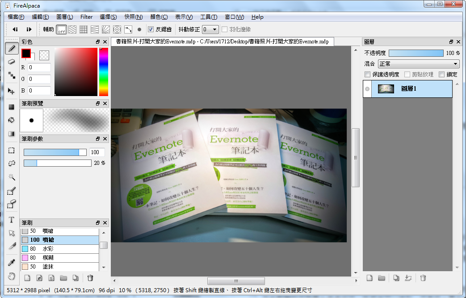
Task: Open the 編輯 Edit menu
Action: 40,17
